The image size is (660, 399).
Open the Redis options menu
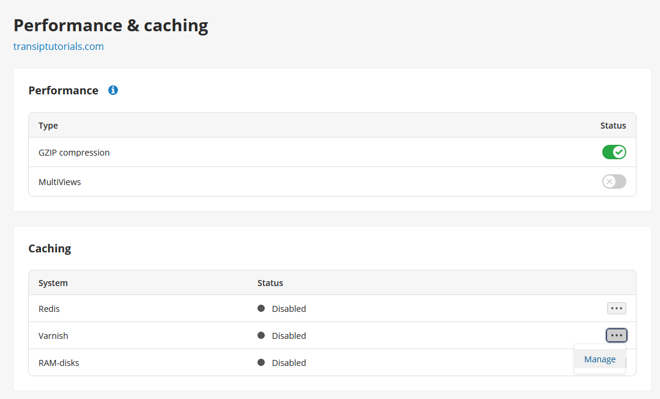(616, 308)
